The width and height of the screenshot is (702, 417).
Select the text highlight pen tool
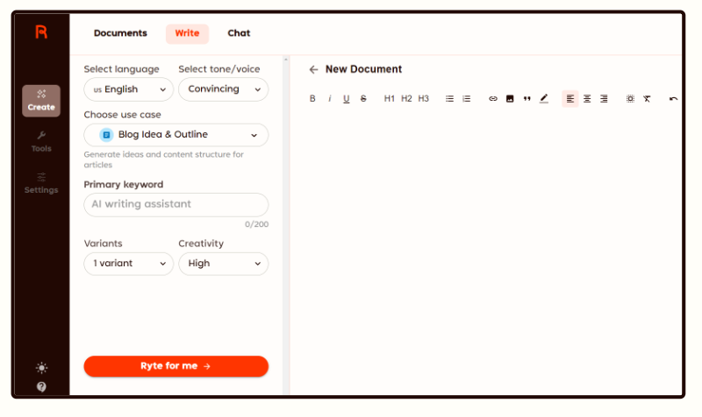[x=544, y=99]
